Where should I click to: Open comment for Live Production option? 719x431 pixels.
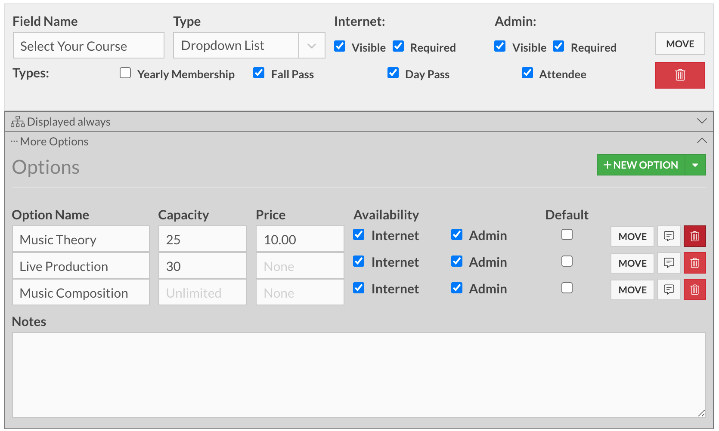point(669,263)
